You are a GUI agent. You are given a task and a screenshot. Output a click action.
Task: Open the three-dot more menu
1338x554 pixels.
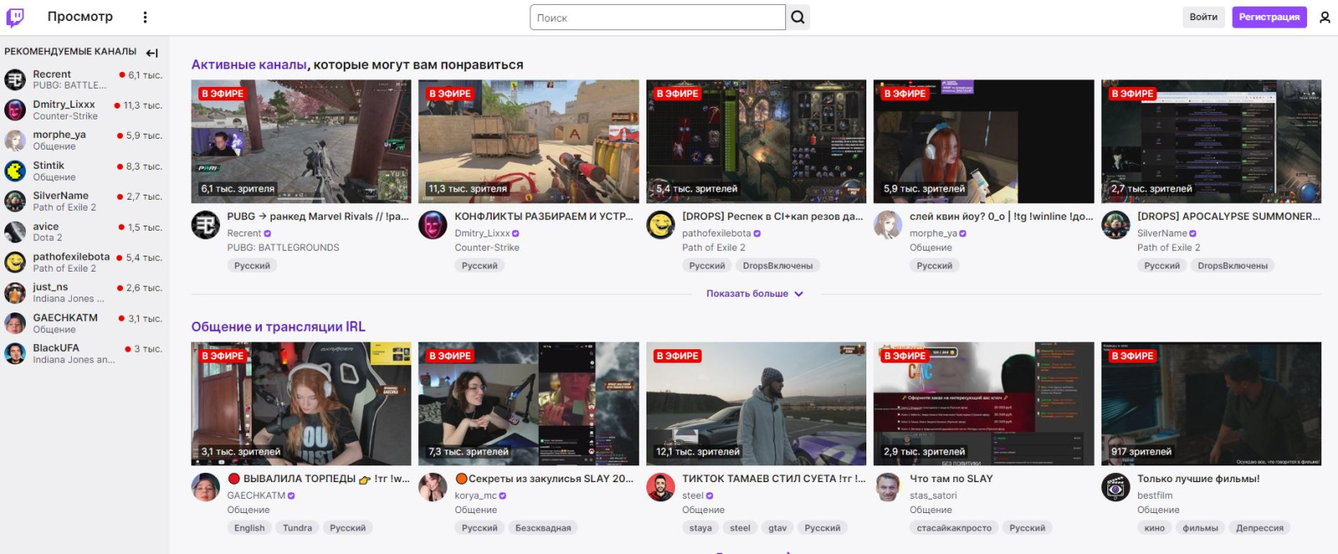point(145,17)
